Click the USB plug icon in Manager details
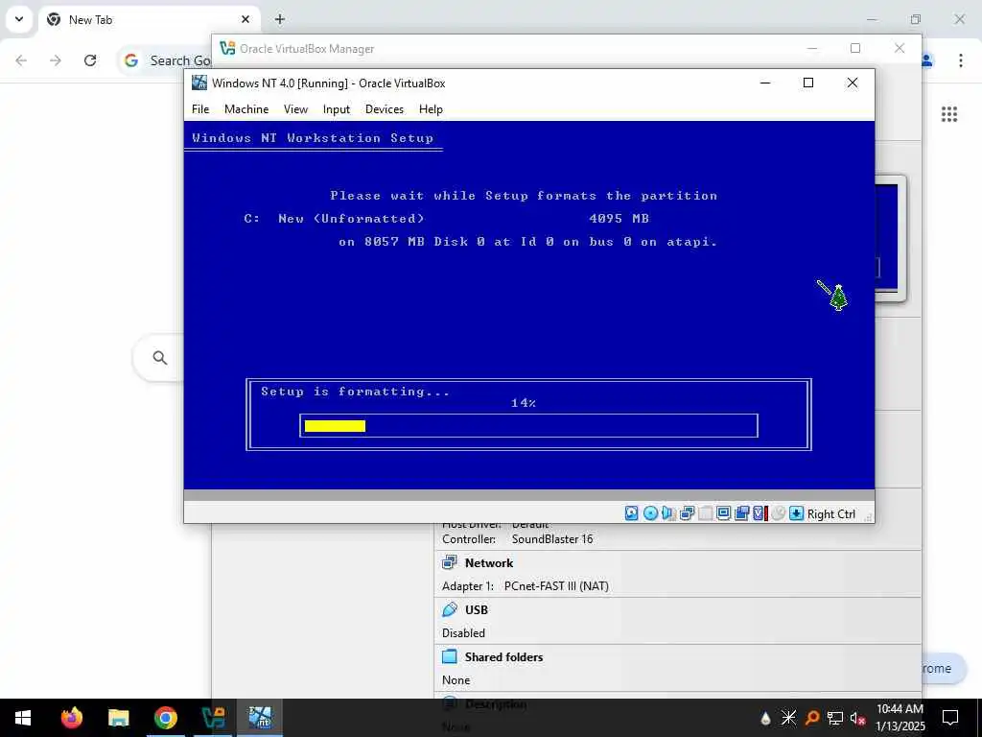982x737 pixels. tap(450, 609)
